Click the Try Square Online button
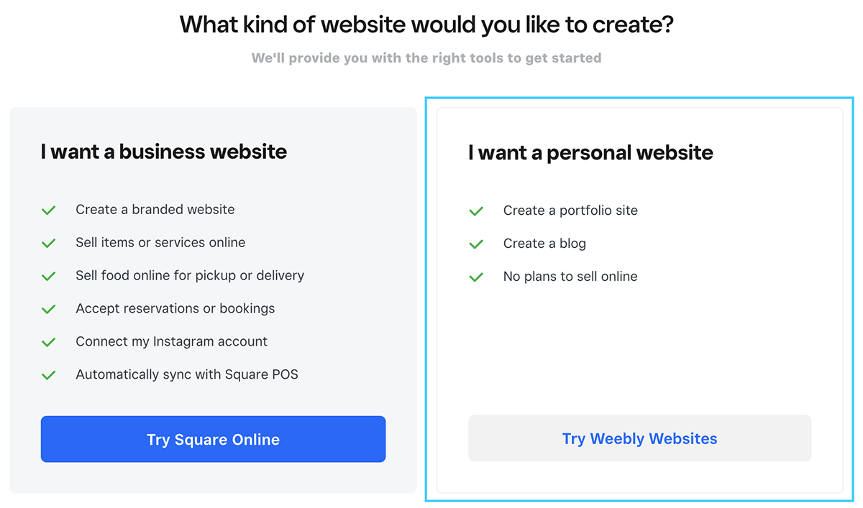This screenshot has height=508, width=863. [213, 439]
